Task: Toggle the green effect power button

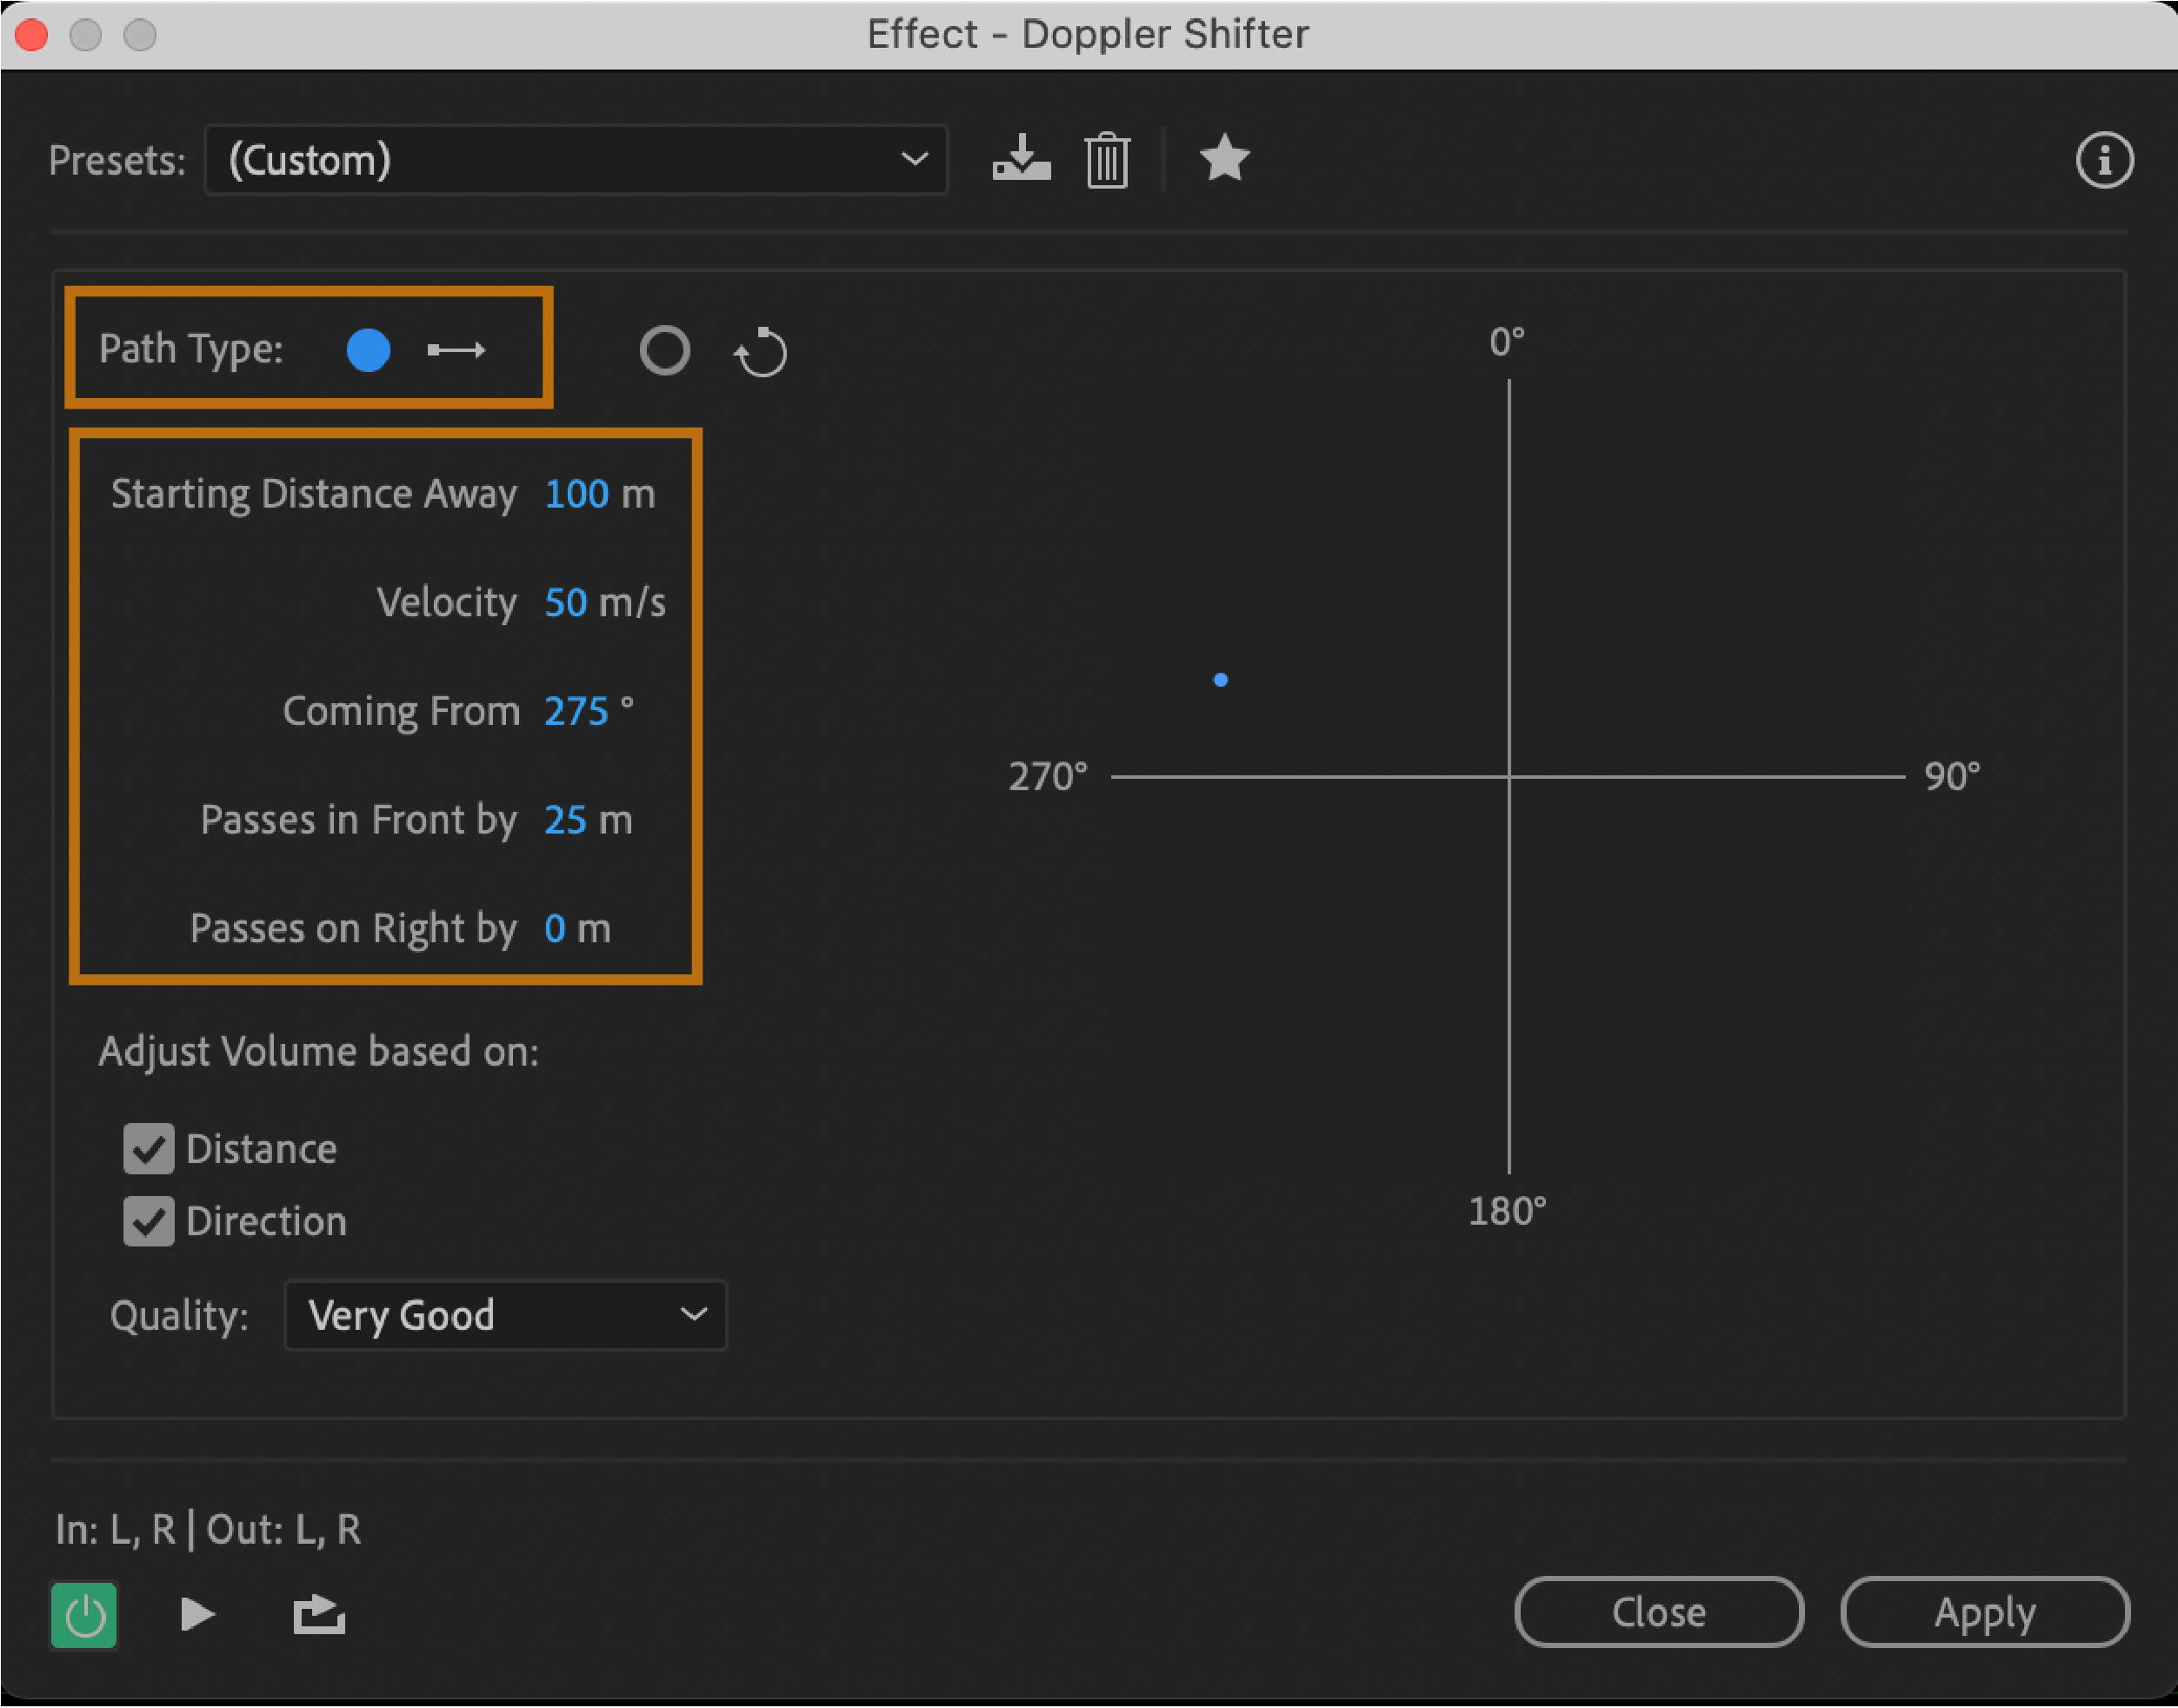Action: 85,1614
